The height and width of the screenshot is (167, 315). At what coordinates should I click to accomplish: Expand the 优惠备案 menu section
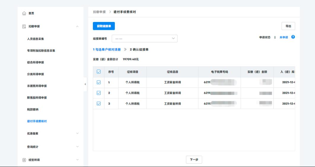point(77,133)
